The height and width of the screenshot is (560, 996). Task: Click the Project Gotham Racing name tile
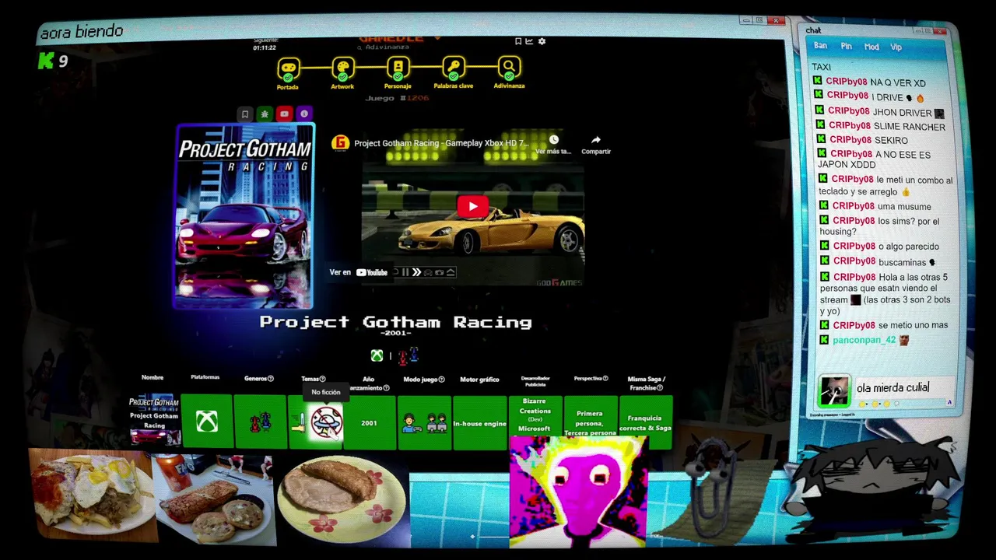point(154,421)
